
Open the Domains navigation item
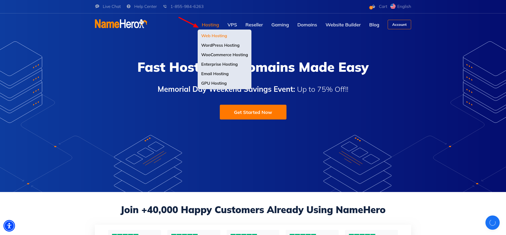click(x=307, y=25)
